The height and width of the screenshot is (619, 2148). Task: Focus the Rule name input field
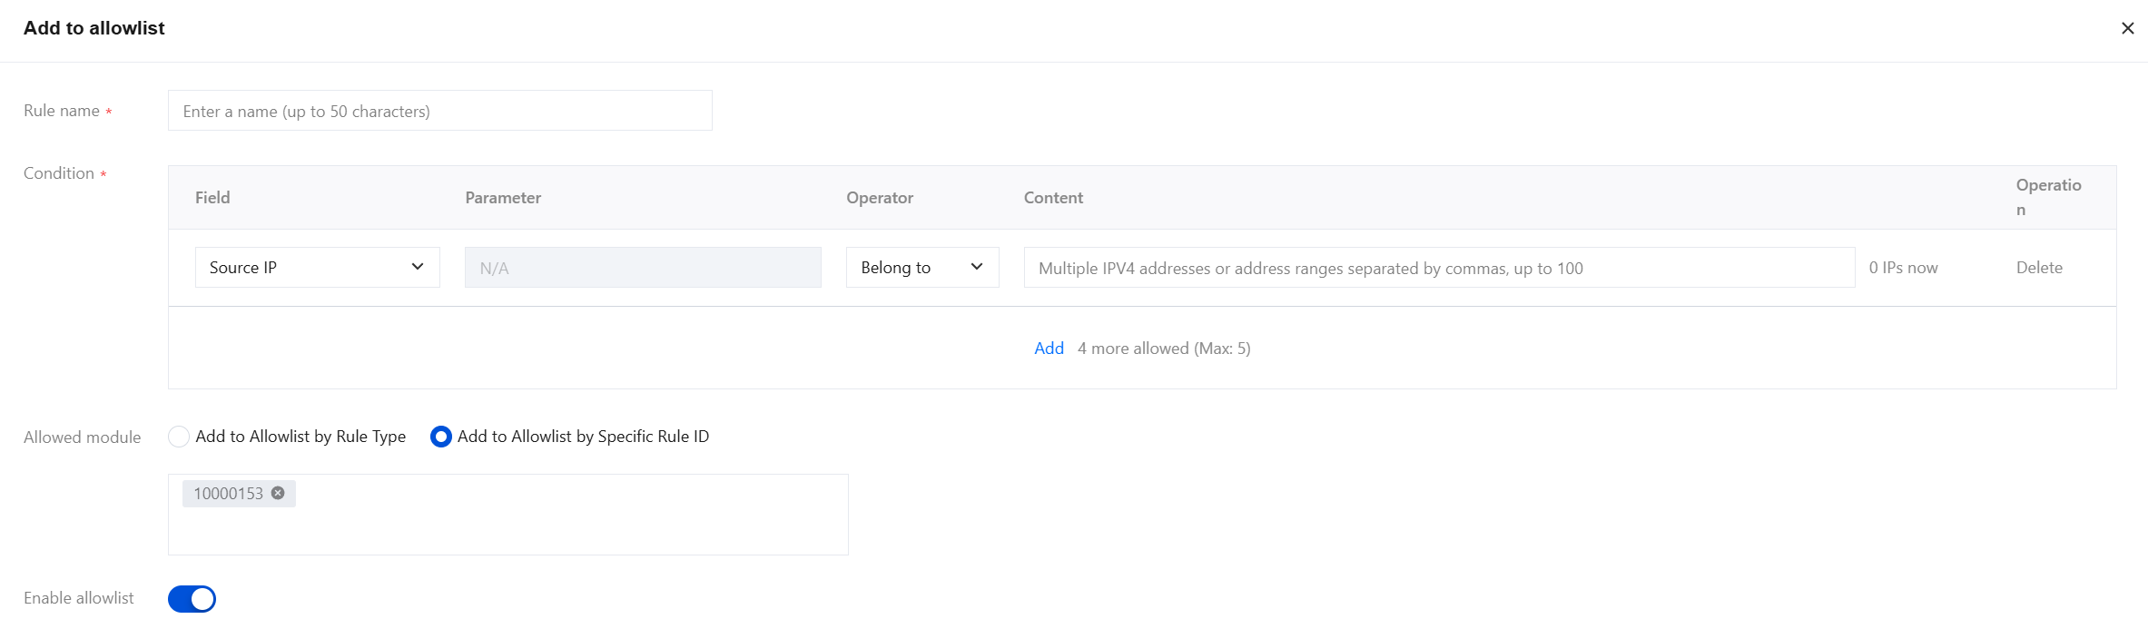(x=439, y=111)
